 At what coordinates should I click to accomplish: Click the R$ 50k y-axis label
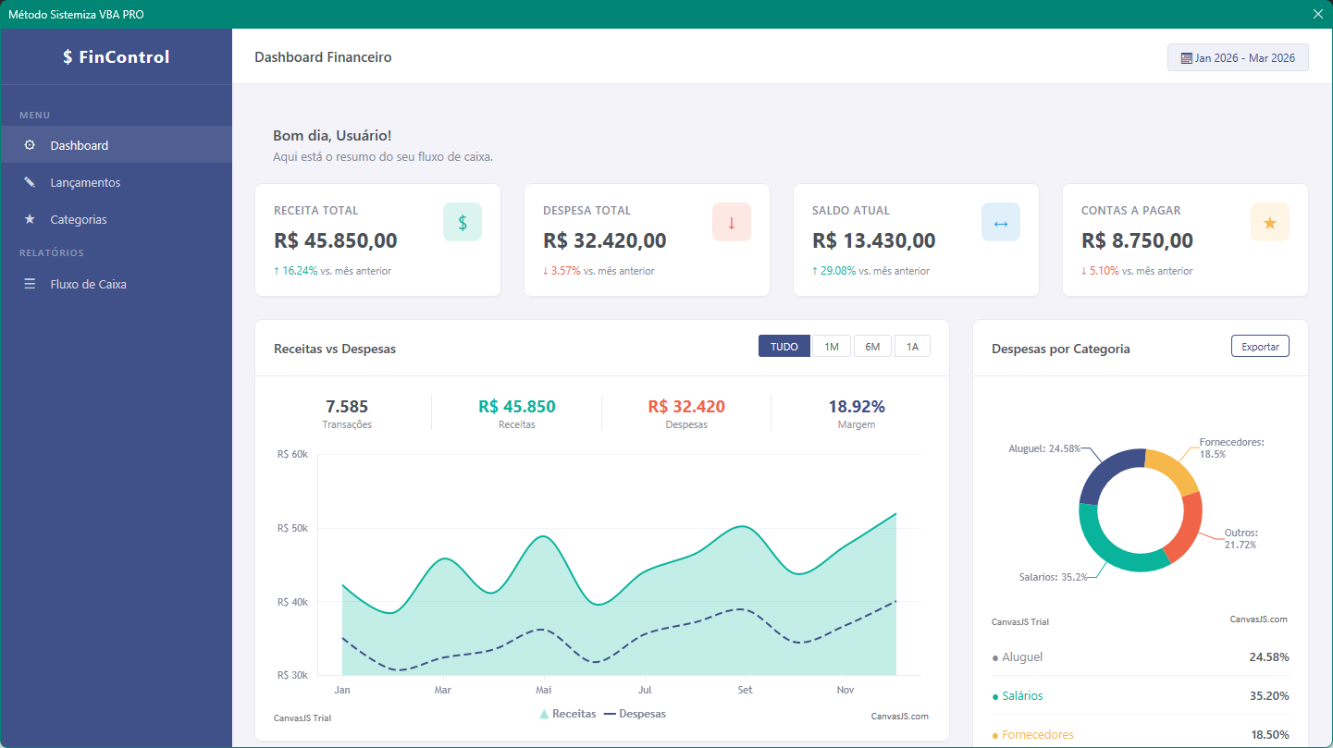[x=292, y=529]
